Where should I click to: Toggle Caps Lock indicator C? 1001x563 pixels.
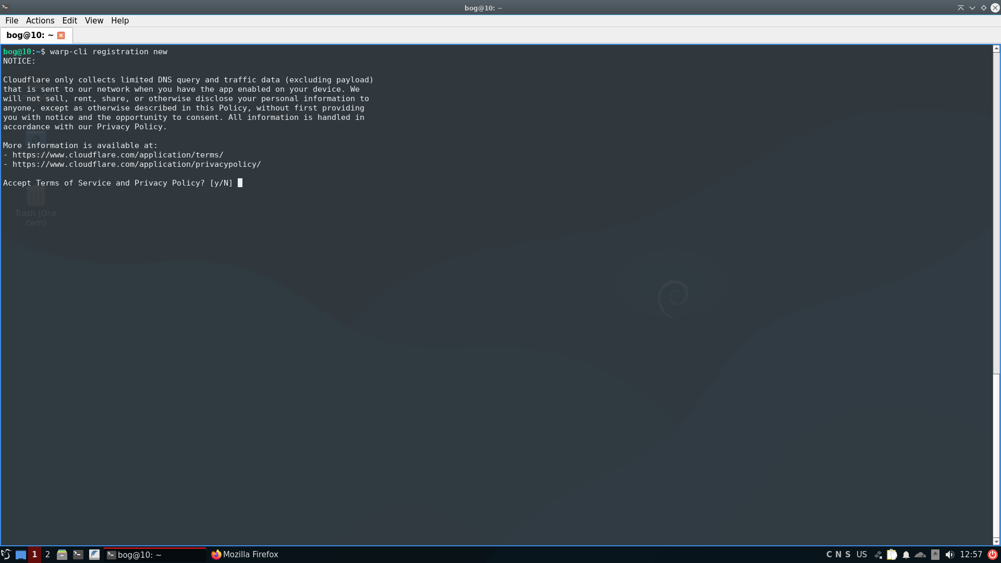tap(829, 555)
